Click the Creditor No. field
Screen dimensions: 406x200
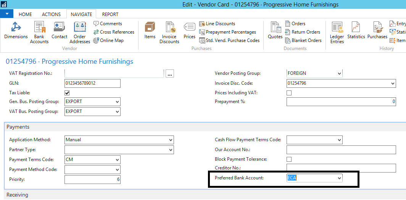pos(341,168)
